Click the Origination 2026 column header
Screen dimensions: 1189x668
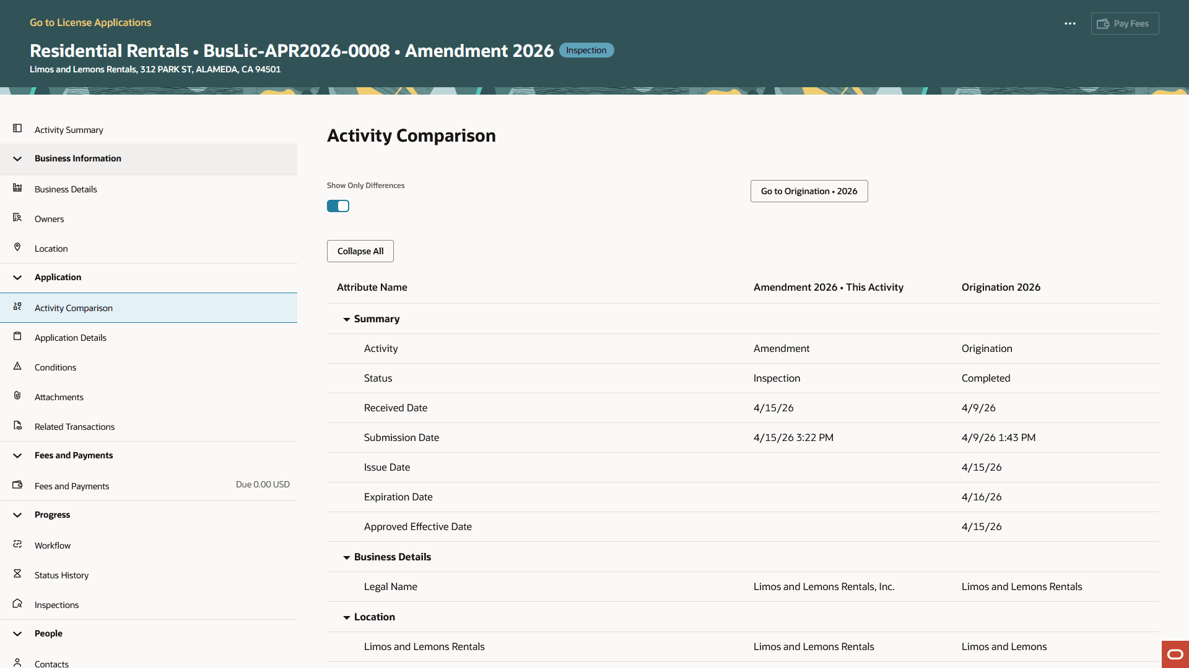click(1001, 287)
